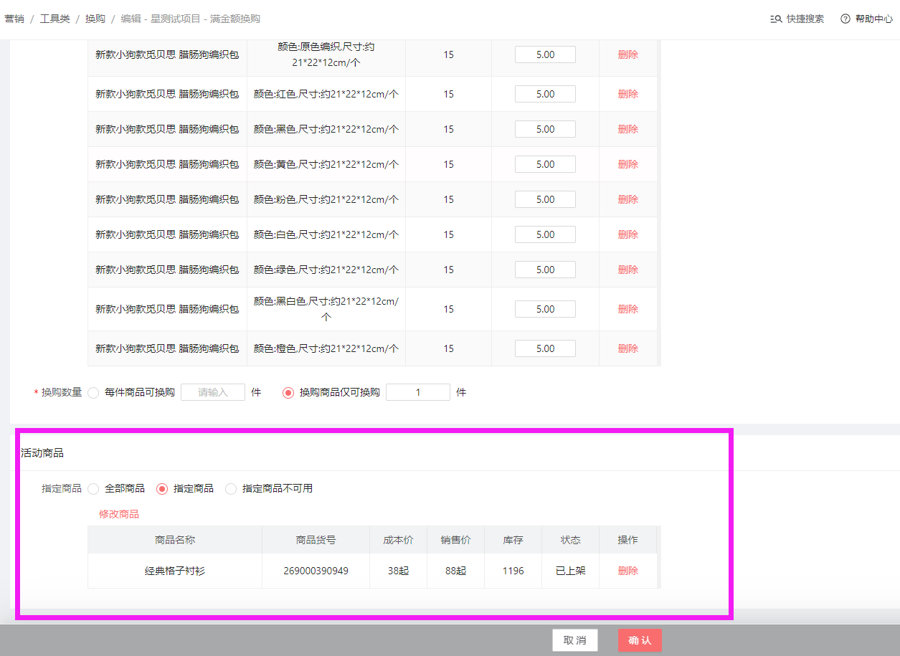Navigate to 营销 breadcrumb
900x656 pixels.
click(x=14, y=19)
